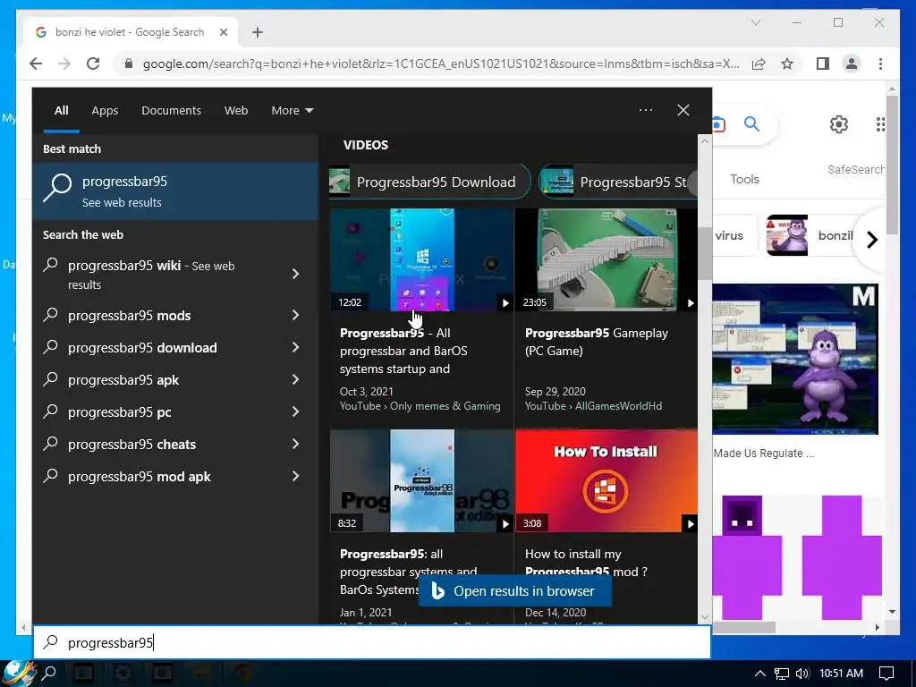Image resolution: width=916 pixels, height=687 pixels.
Task: Open the progressbar95 best match result
Action: coord(175,191)
